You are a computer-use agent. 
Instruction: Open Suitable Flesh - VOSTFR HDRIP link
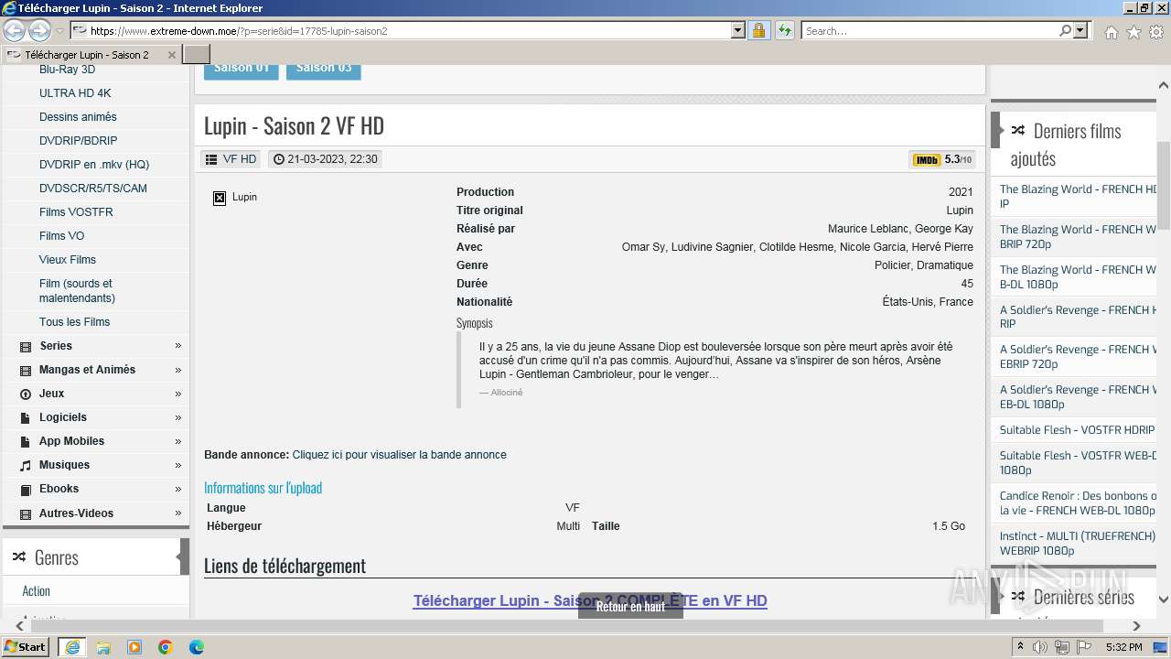[1077, 429]
